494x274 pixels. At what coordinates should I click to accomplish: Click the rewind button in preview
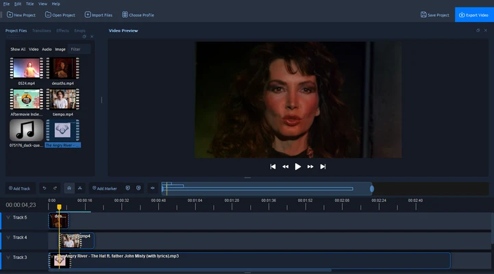tap(285, 166)
